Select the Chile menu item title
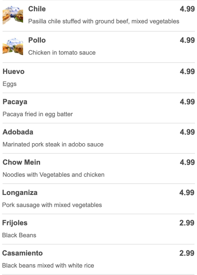Screen dimensions: 197x275 tap(37, 9)
